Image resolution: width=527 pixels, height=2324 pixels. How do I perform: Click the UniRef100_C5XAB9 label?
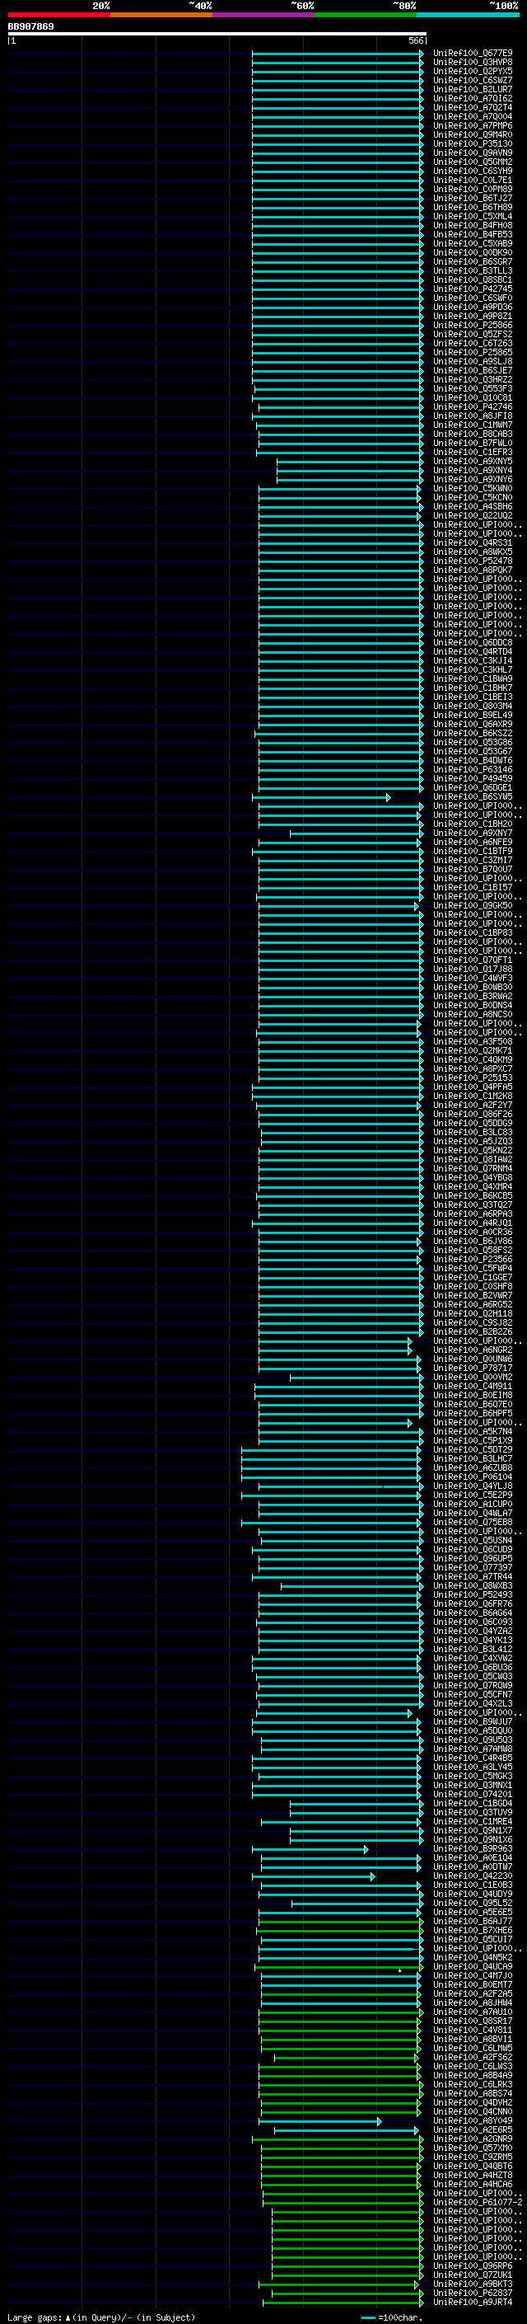tap(473, 243)
